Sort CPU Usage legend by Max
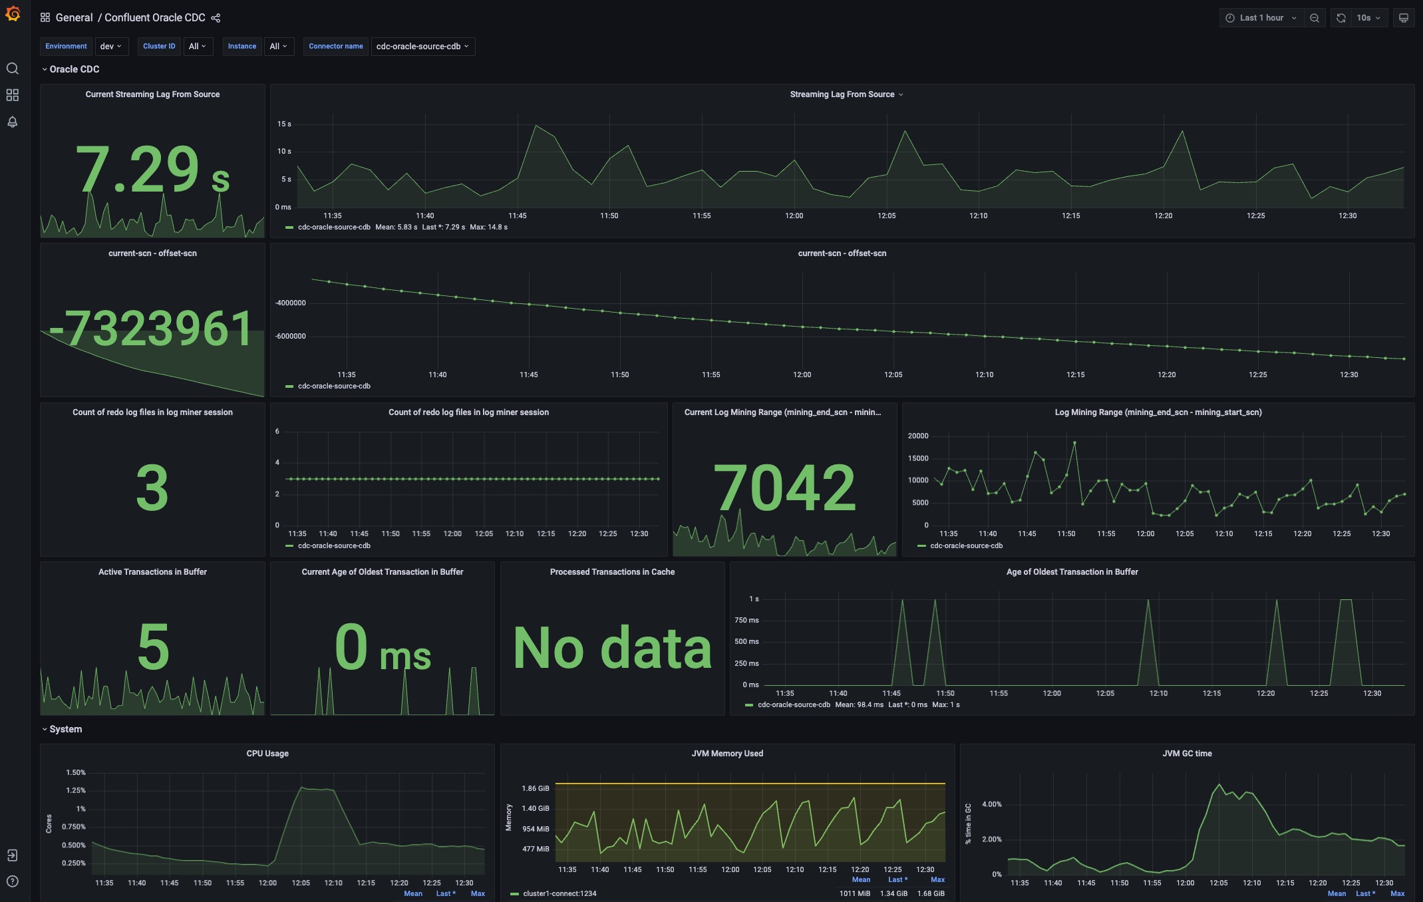The image size is (1423, 902). tap(478, 894)
